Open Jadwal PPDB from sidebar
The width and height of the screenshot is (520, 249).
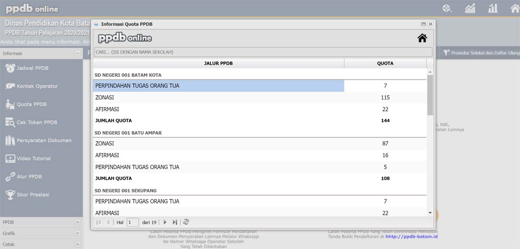32,68
